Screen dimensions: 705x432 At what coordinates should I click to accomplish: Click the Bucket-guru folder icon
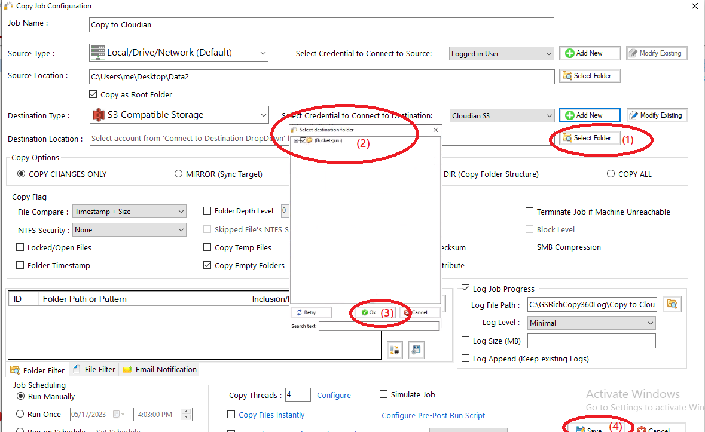coord(310,140)
